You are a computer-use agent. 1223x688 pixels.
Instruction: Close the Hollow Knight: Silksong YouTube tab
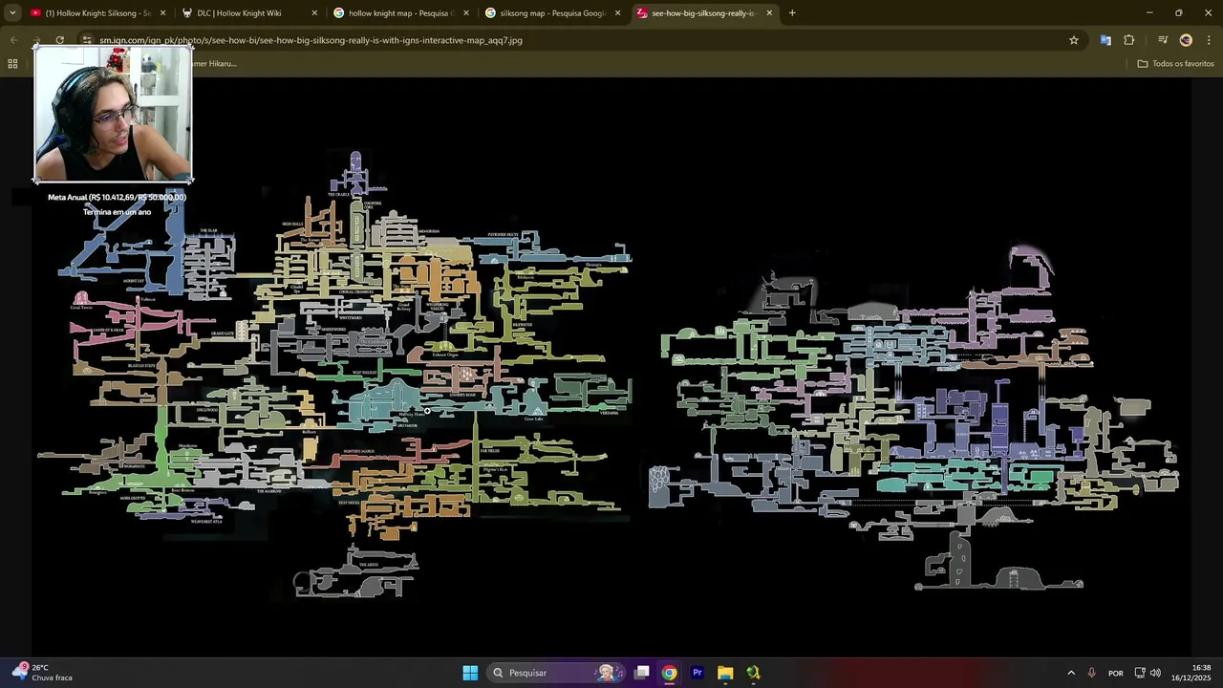[x=162, y=13]
